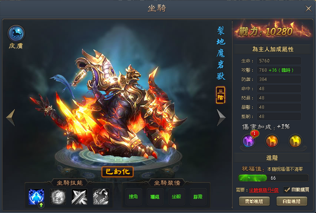The height and width of the screenshot is (213, 316).
Task: Open the red 坐騎進階丹4個 link
Action: [264, 190]
